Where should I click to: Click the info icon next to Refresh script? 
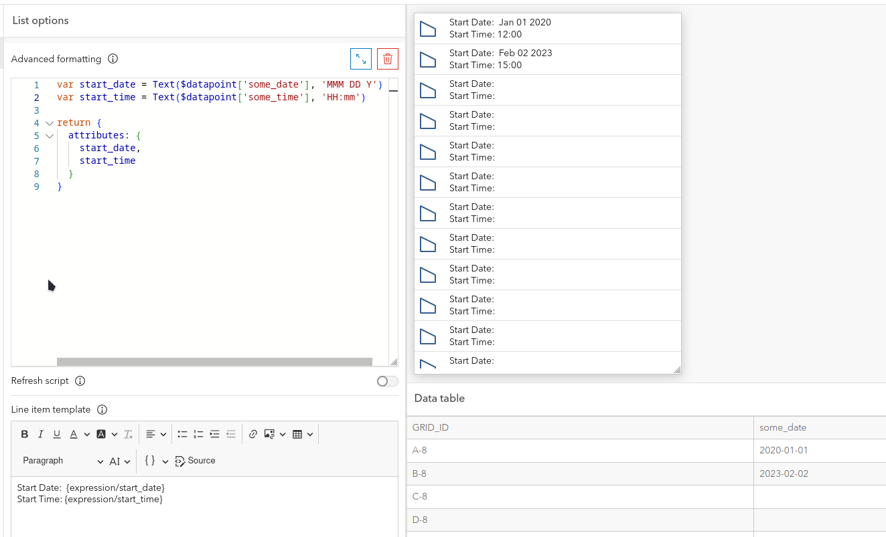80,381
